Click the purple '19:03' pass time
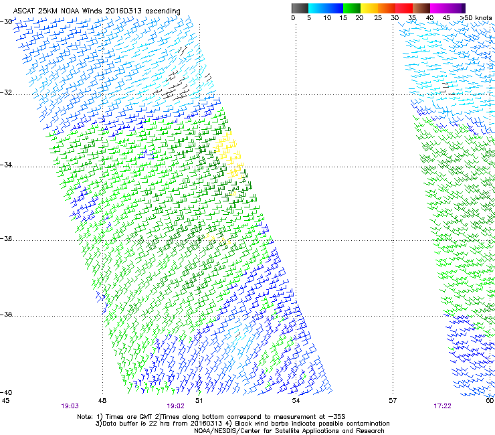This screenshot has height=435, width=495. coord(70,406)
